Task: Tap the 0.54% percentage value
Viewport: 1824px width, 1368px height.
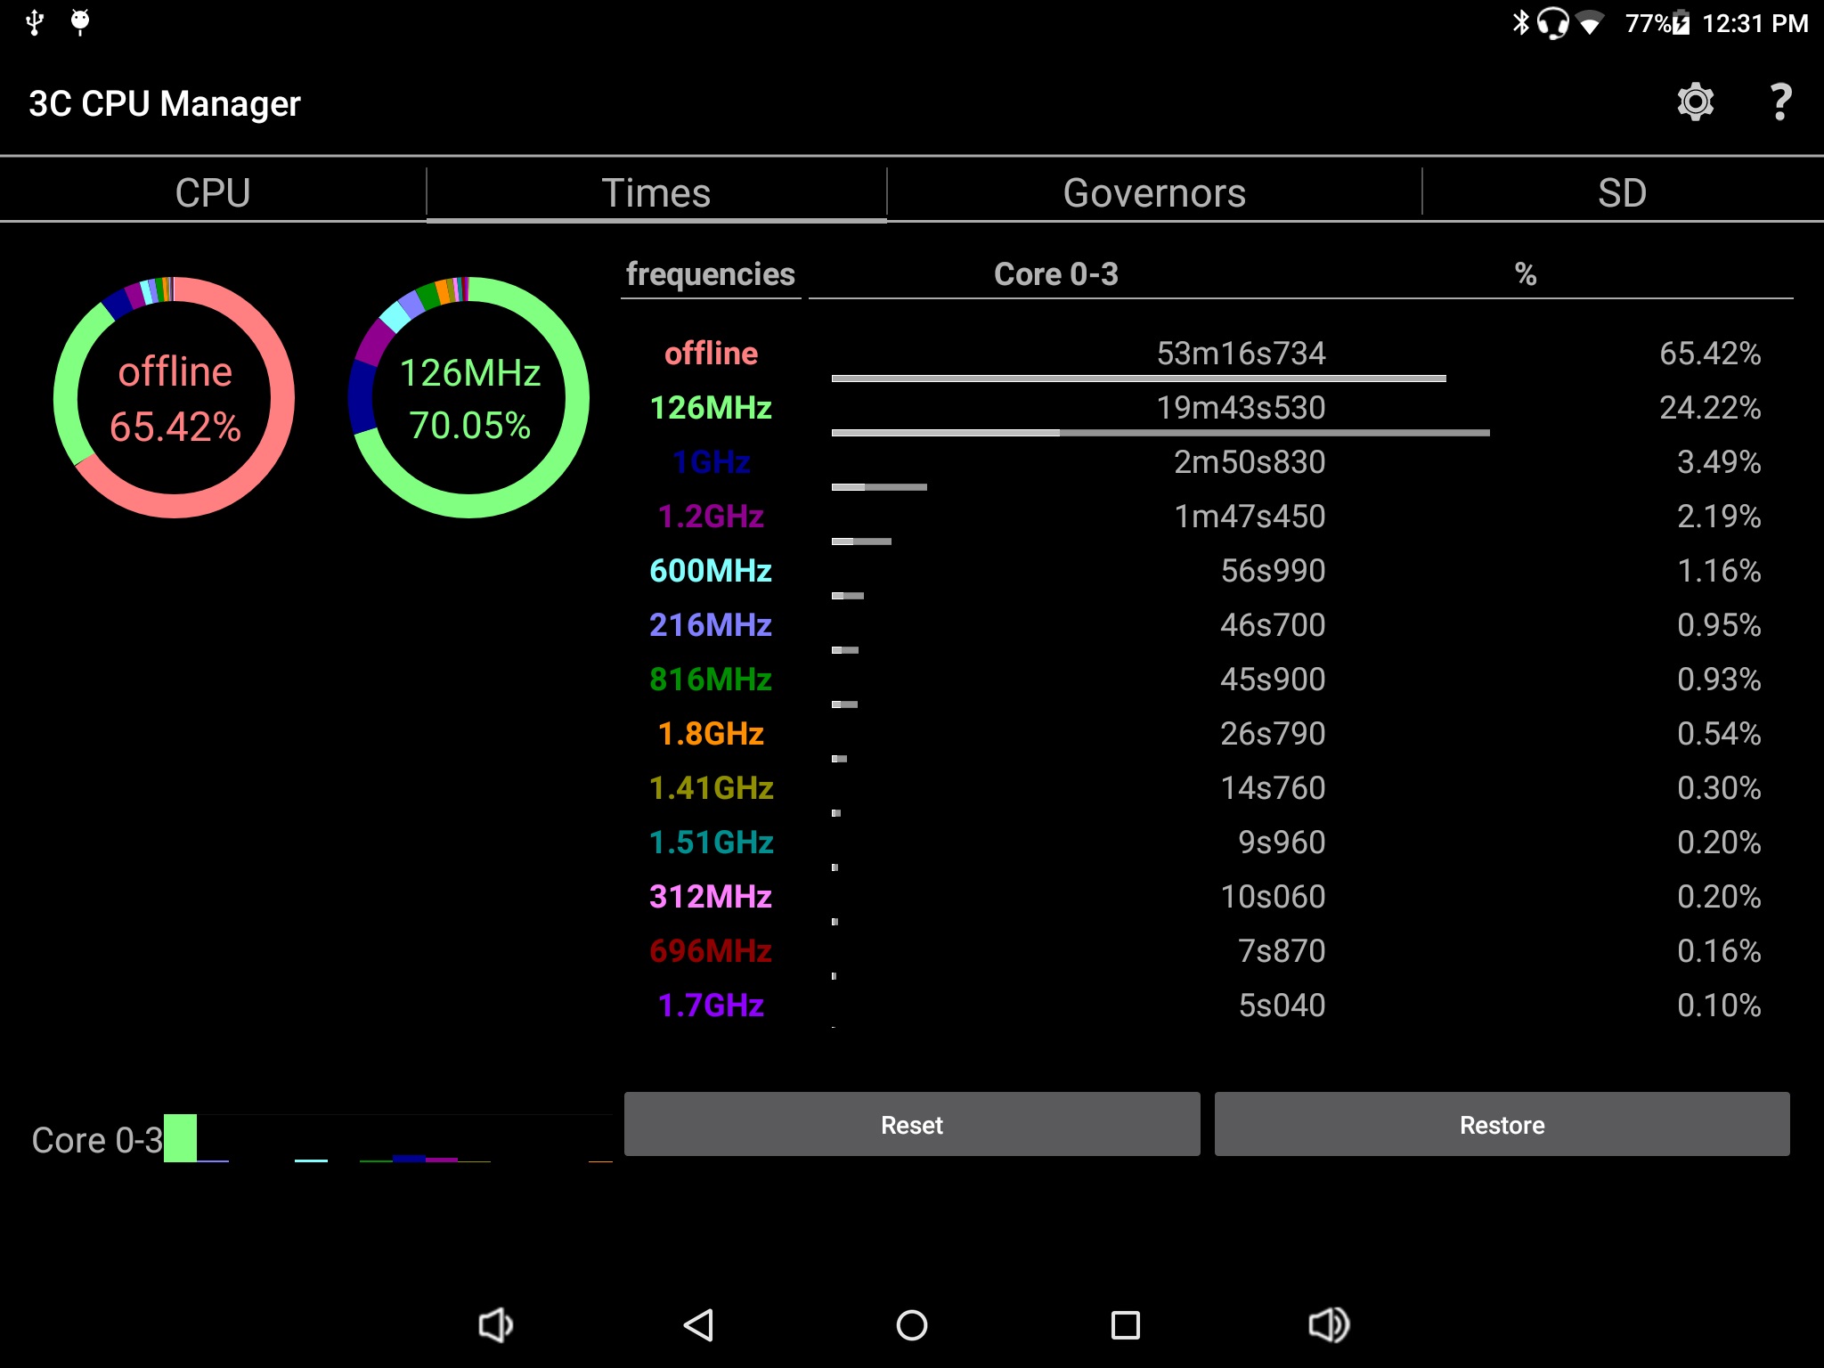Action: tap(1719, 734)
